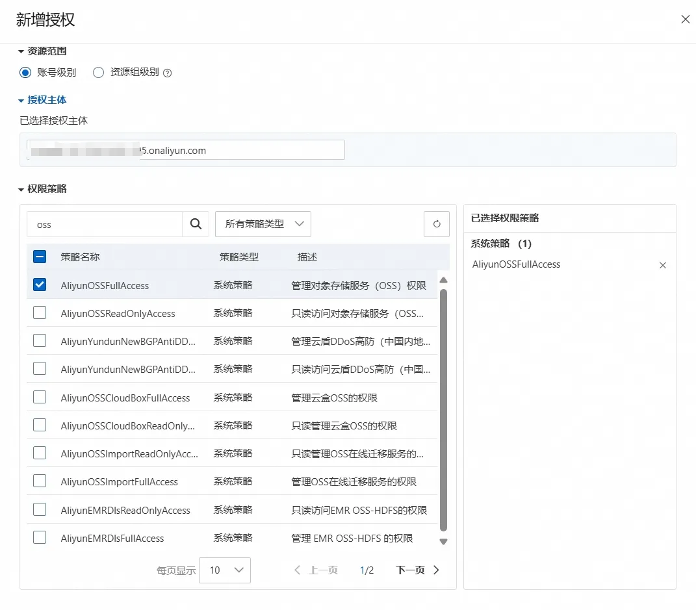The height and width of the screenshot is (610, 696).
Task: Click description 管理OSS在线迁移服务的权限
Action: pyautogui.click(x=354, y=482)
